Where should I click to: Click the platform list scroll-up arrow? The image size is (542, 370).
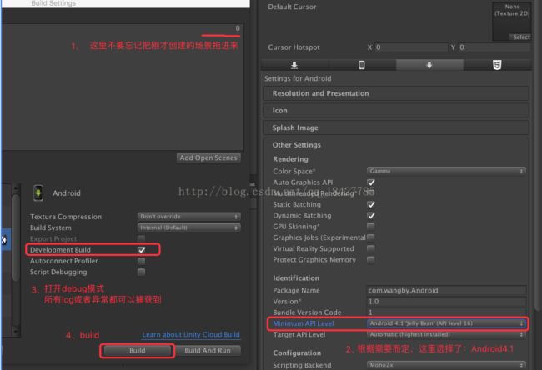coord(16,187)
